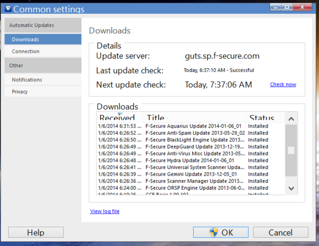Minimize the Common settings window
Image resolution: width=319 pixels, height=246 pixels.
[x=276, y=7]
